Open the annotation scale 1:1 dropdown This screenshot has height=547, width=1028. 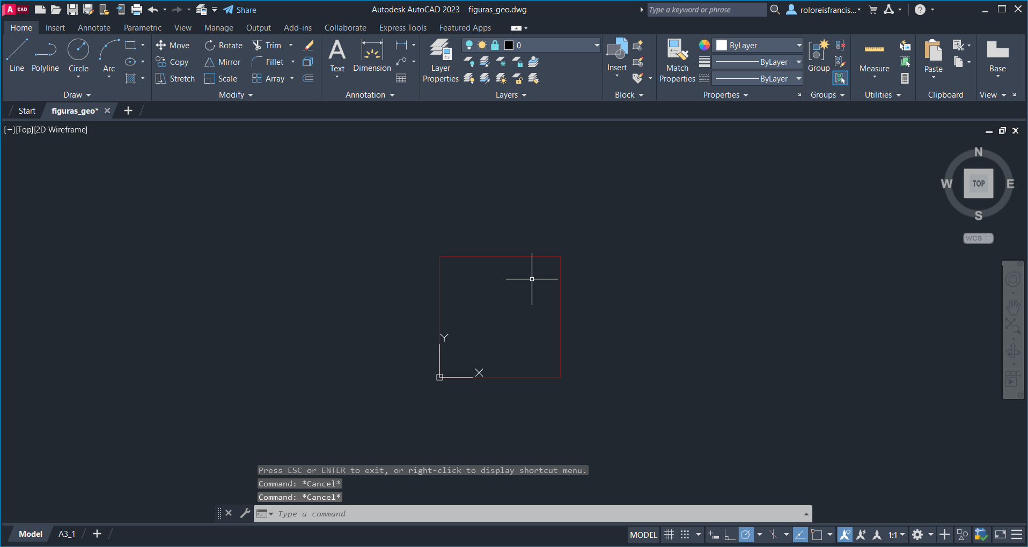tap(896, 535)
